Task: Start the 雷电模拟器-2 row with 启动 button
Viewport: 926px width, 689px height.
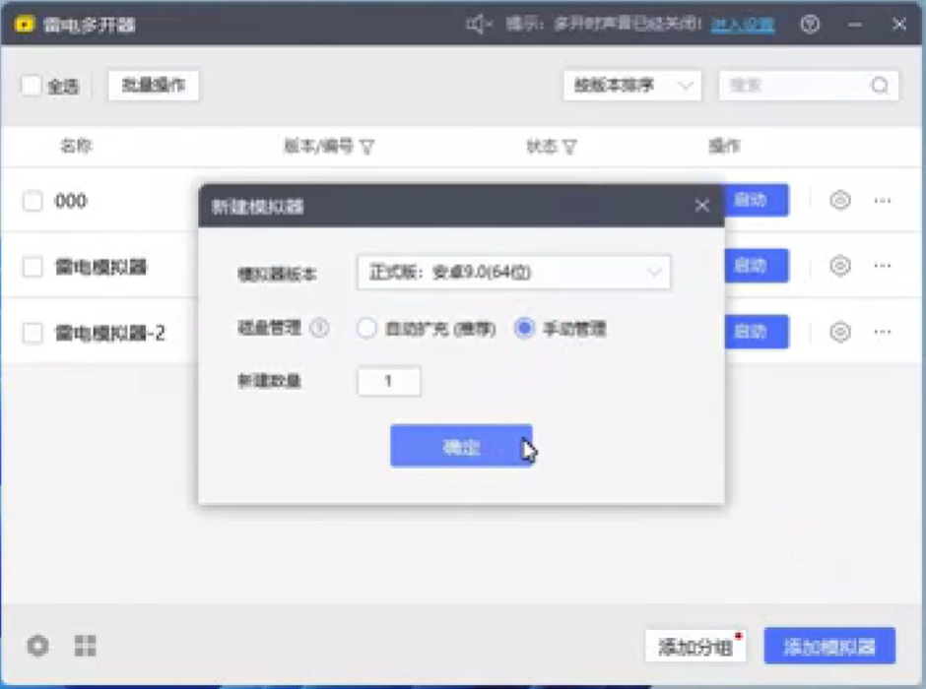Action: click(x=757, y=332)
